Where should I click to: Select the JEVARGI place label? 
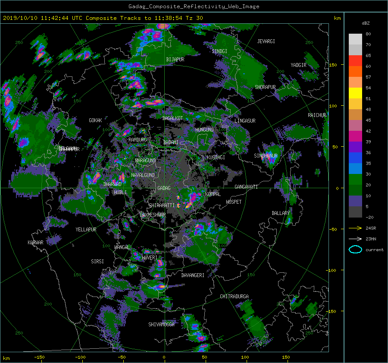click(266, 41)
